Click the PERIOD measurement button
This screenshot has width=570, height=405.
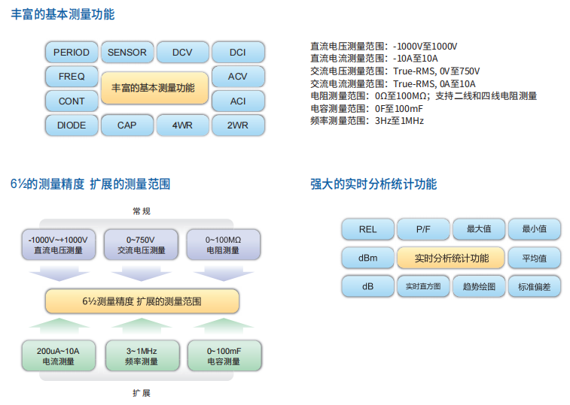click(72, 53)
